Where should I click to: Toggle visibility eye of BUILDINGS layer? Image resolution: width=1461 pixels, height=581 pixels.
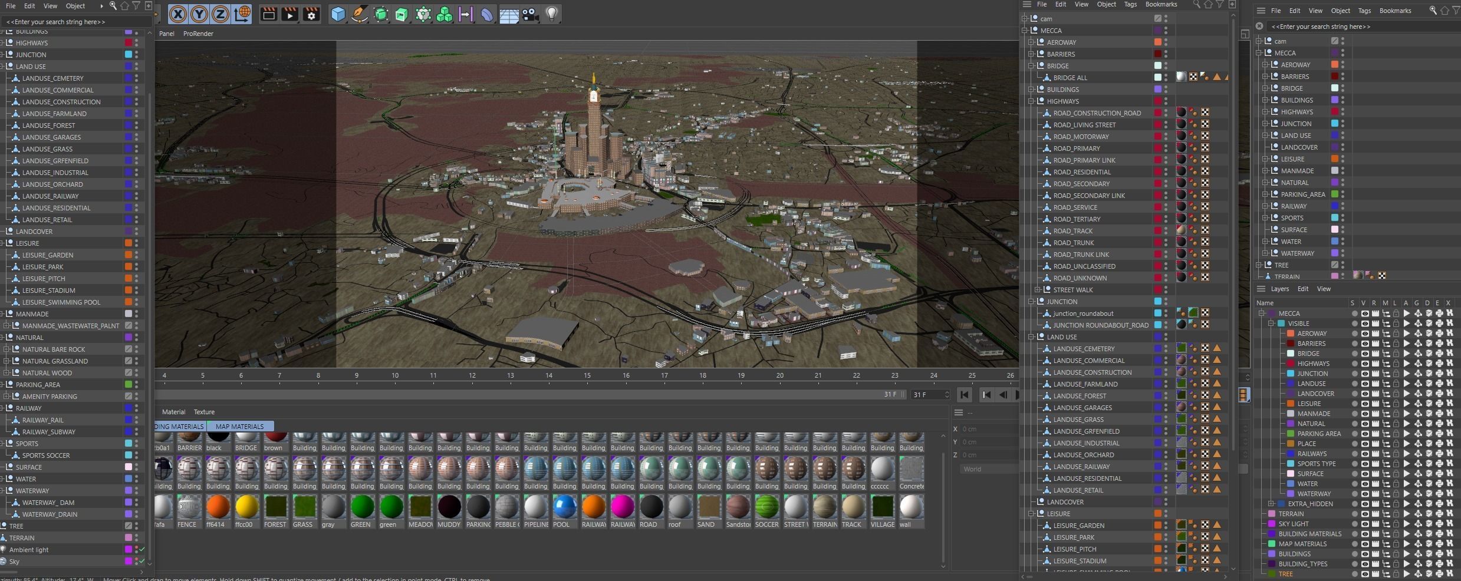[1365, 554]
